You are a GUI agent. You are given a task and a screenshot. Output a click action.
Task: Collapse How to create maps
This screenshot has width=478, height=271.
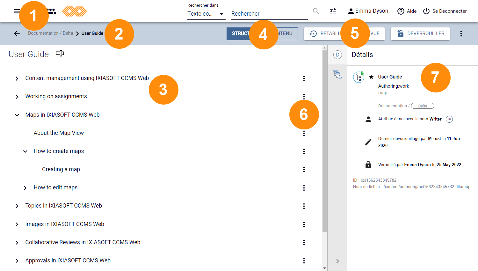25,151
